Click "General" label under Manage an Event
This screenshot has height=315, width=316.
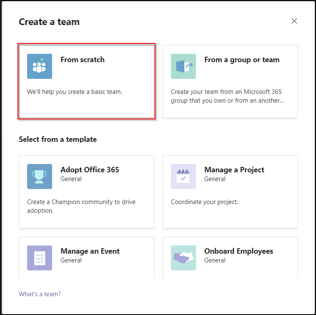71,260
